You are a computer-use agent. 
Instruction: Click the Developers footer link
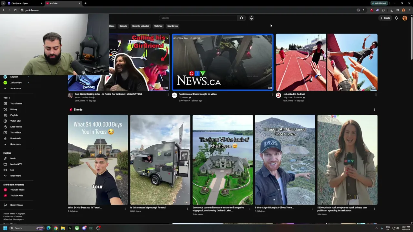(x=18, y=219)
